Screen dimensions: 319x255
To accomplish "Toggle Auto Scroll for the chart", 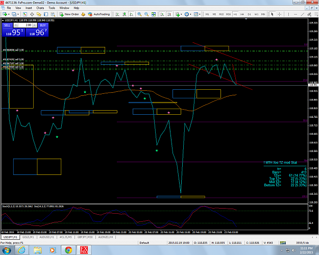I will click(162, 14).
